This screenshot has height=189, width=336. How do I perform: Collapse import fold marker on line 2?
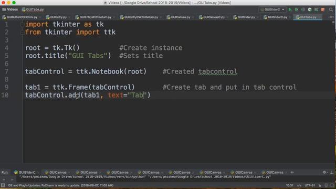pos(22,33)
